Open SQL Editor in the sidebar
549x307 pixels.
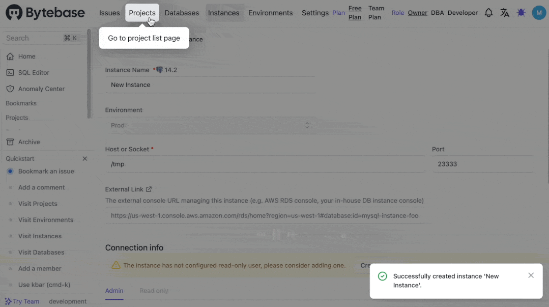[34, 72]
